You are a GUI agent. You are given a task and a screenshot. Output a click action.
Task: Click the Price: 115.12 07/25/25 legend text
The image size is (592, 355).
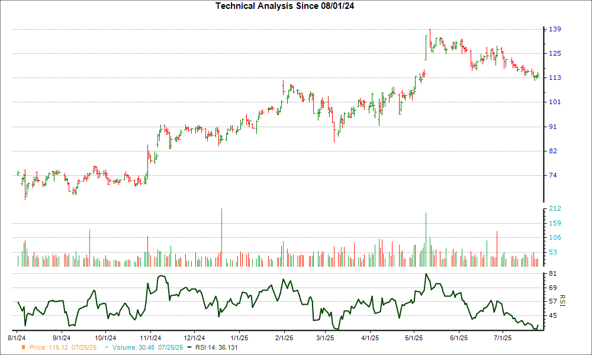[x=63, y=347]
